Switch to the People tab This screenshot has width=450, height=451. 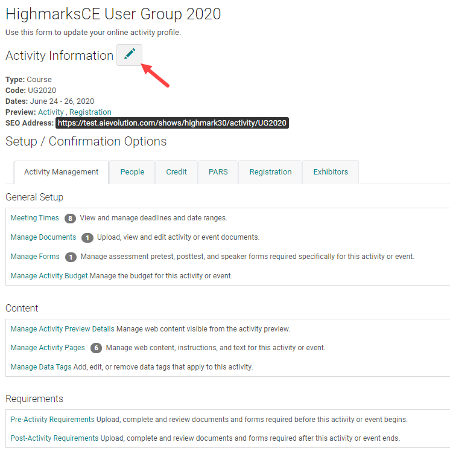pos(132,172)
